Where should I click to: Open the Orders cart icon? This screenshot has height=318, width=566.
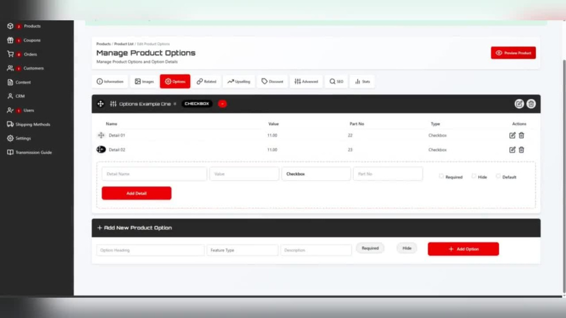(x=10, y=54)
